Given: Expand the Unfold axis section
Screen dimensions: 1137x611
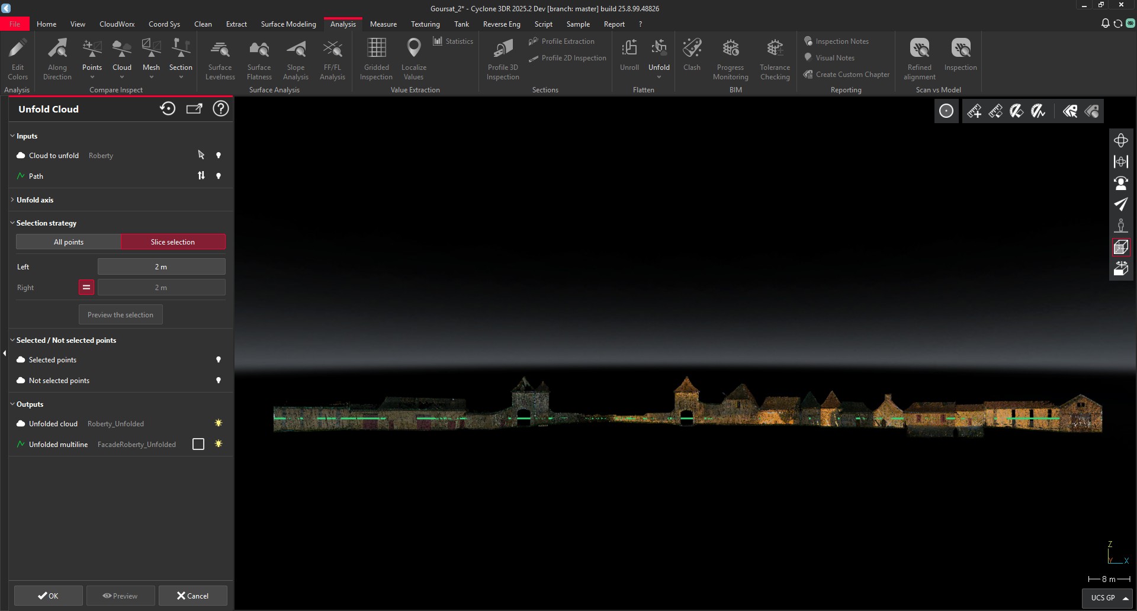Looking at the screenshot, I should click(x=34, y=200).
